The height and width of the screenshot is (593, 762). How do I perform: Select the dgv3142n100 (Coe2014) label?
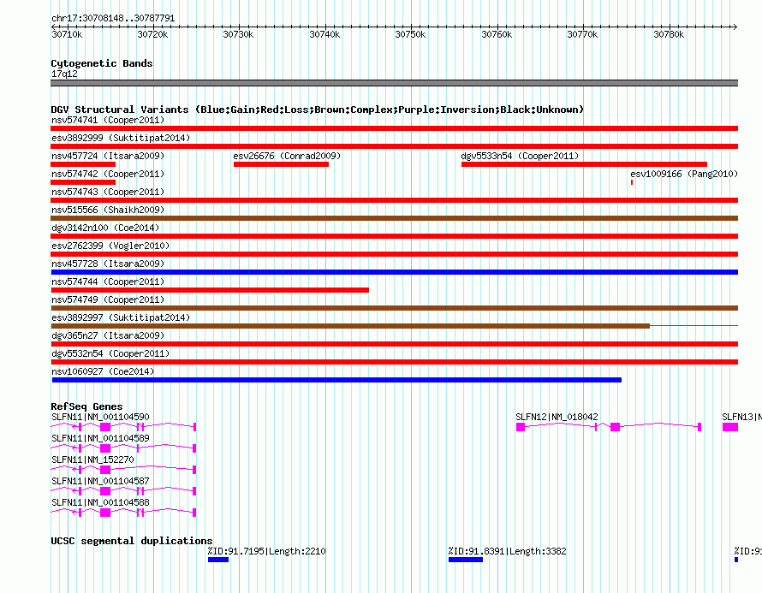coord(105,228)
